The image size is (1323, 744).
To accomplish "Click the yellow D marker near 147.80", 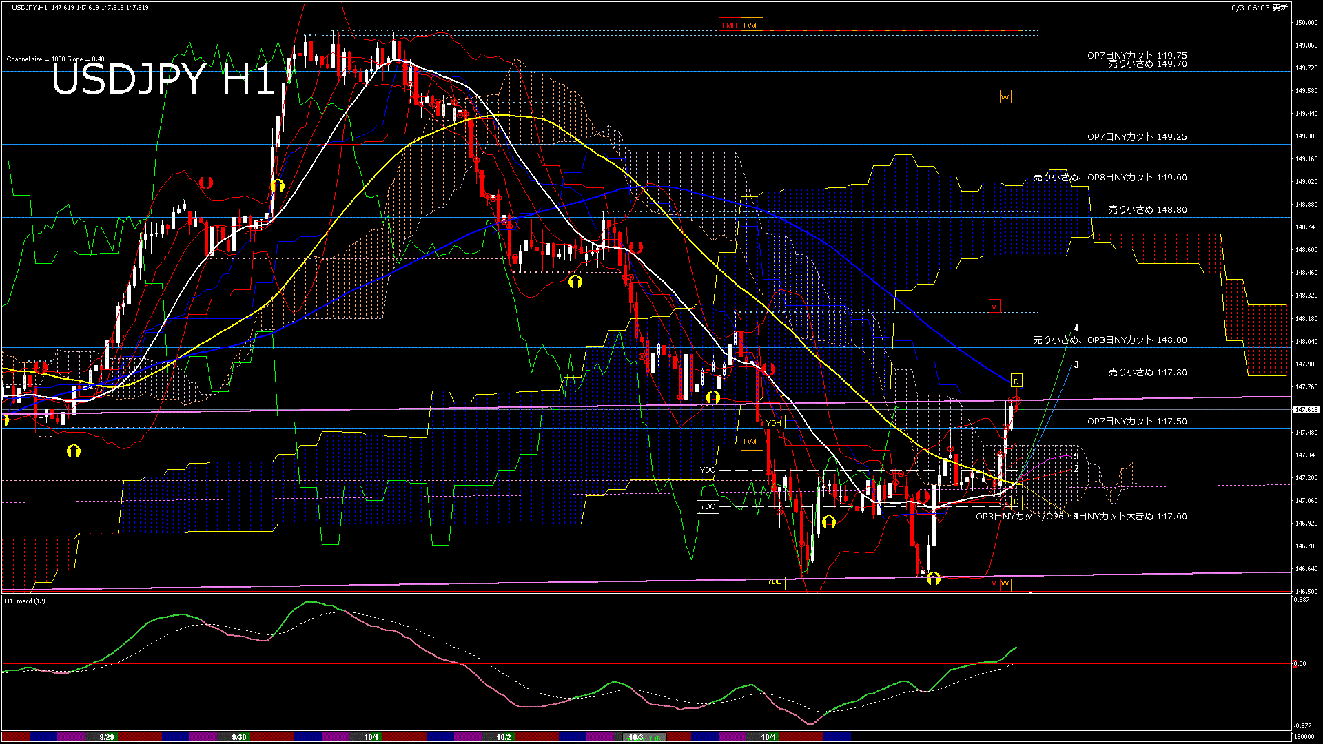I will 1016,381.
